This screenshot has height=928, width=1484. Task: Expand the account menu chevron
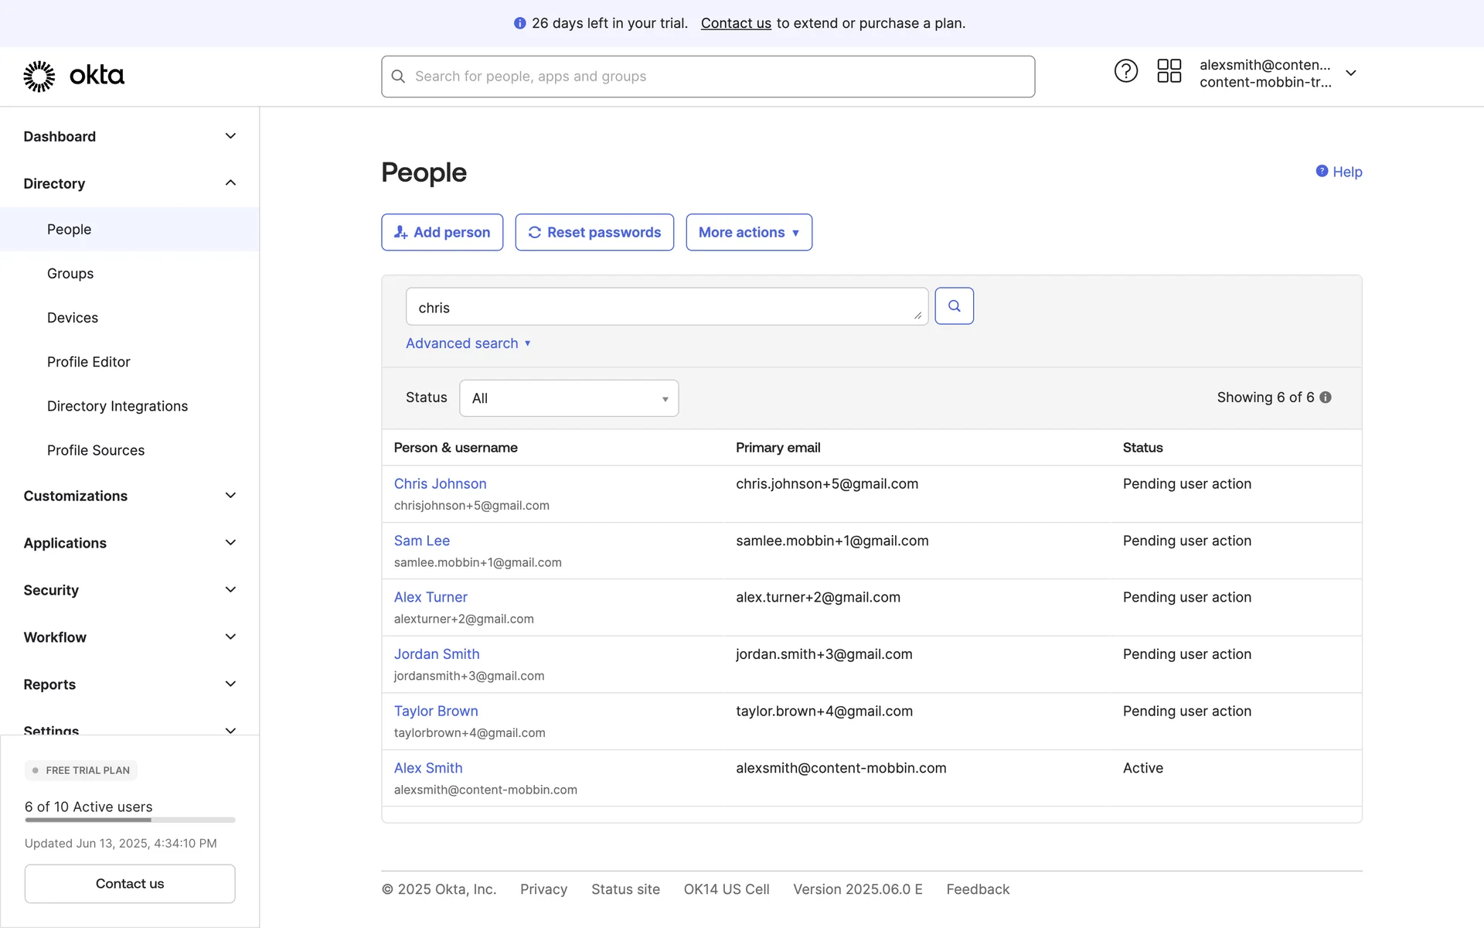[1351, 73]
